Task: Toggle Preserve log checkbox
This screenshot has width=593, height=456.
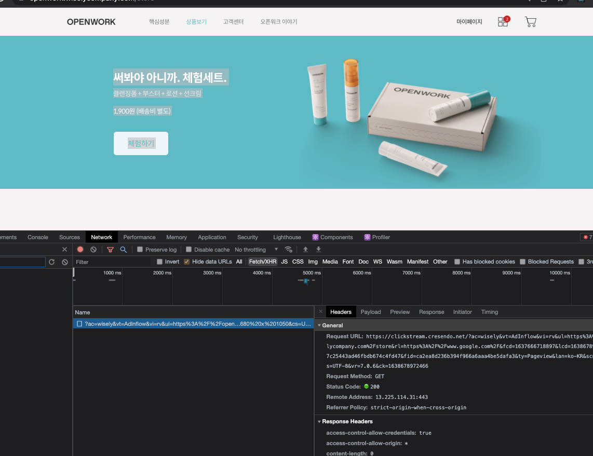Action: pyautogui.click(x=140, y=250)
